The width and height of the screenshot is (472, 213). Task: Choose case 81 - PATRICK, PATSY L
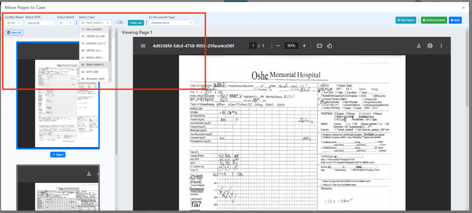[93, 58]
